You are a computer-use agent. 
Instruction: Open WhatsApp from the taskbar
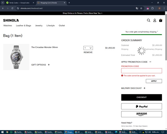(x=11, y=132)
